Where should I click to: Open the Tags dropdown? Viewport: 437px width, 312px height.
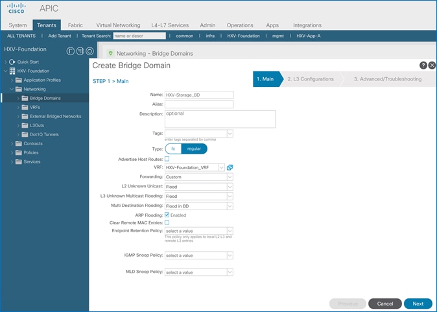coord(230,134)
